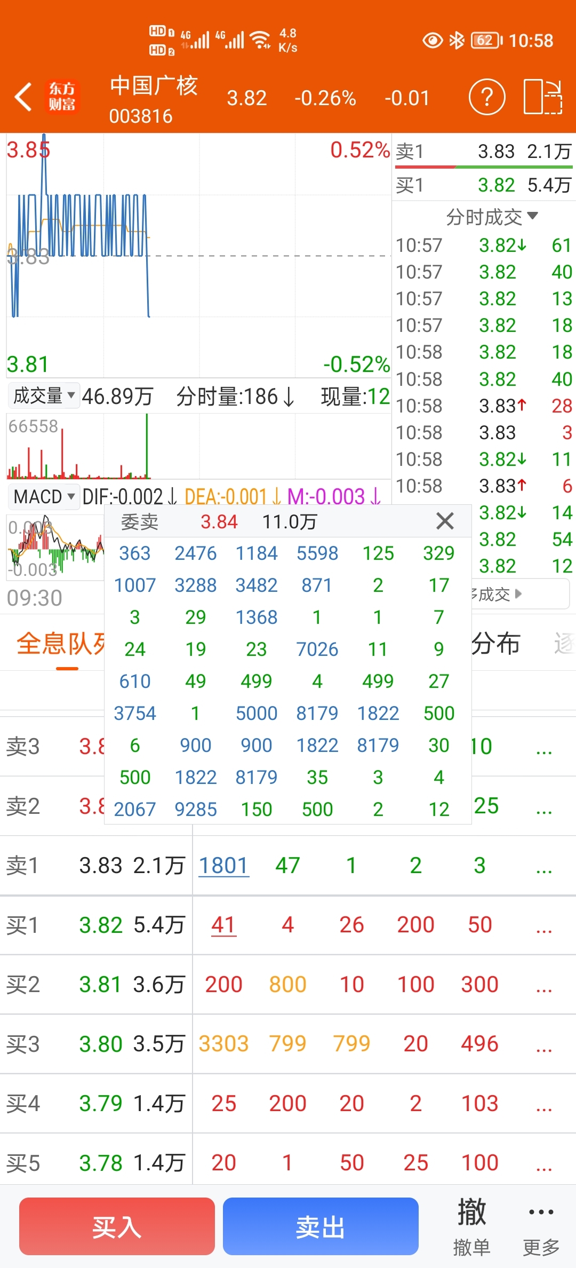Tap sell-1 queue order 1801
Screen dimensions: 576x1268
(223, 866)
